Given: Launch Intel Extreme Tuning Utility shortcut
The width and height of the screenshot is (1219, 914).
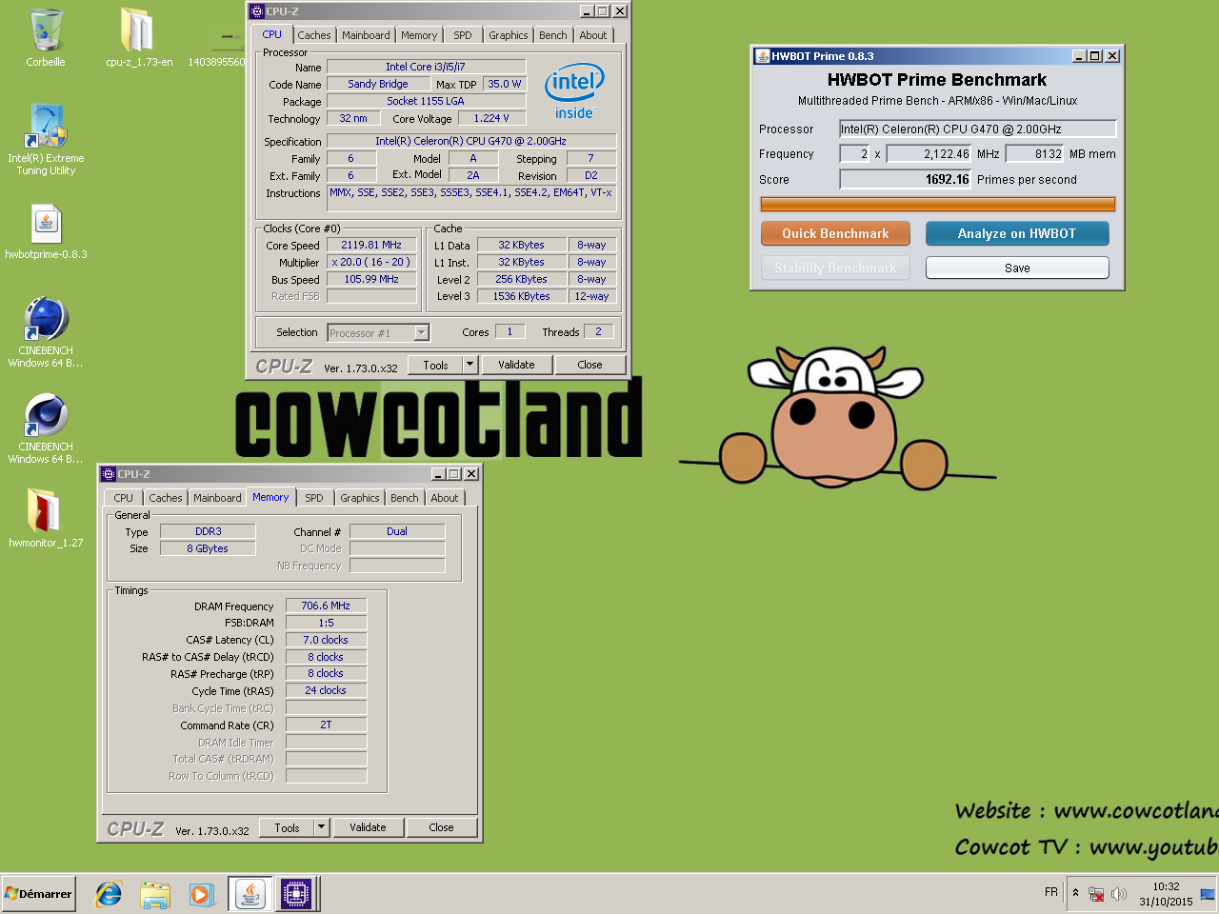Looking at the screenshot, I should [x=46, y=140].
